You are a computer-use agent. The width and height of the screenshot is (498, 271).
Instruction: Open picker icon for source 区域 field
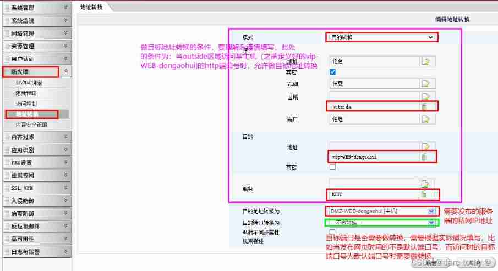click(425, 96)
